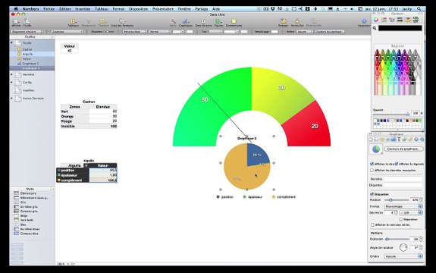436x273 pixels.
Task: Select the color palettes tab in Couleurs
Action: pos(392,20)
